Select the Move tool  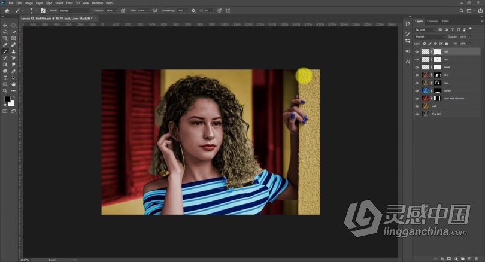(x=5, y=25)
